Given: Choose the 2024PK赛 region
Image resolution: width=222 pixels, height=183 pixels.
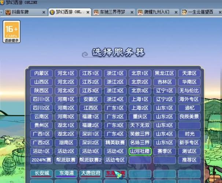Looking at the screenshot, I should click(x=41, y=160).
